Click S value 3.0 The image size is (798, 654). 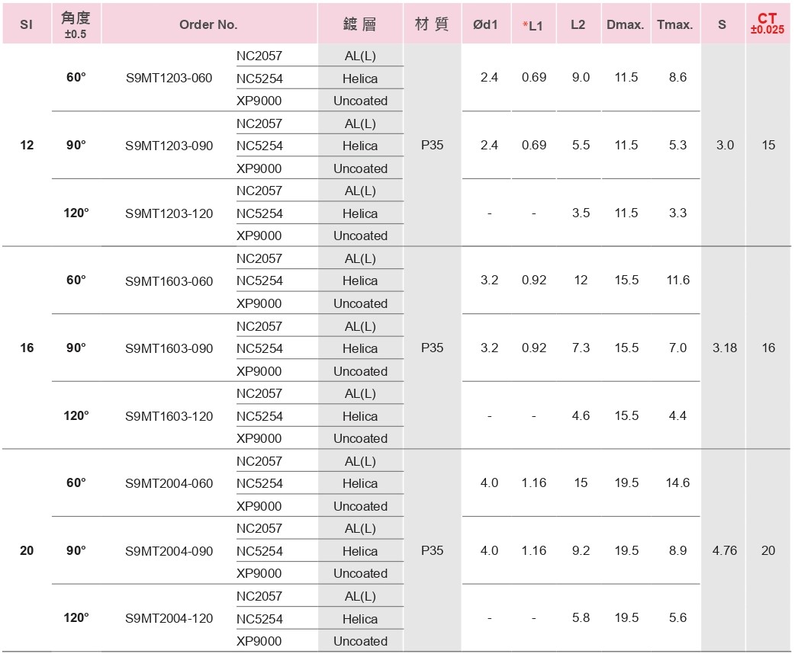click(x=725, y=145)
